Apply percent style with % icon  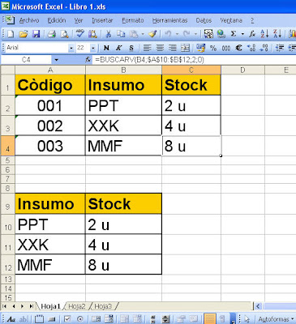click(x=213, y=48)
